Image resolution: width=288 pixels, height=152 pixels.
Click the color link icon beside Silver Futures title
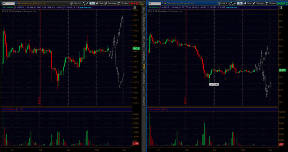click(165, 3)
